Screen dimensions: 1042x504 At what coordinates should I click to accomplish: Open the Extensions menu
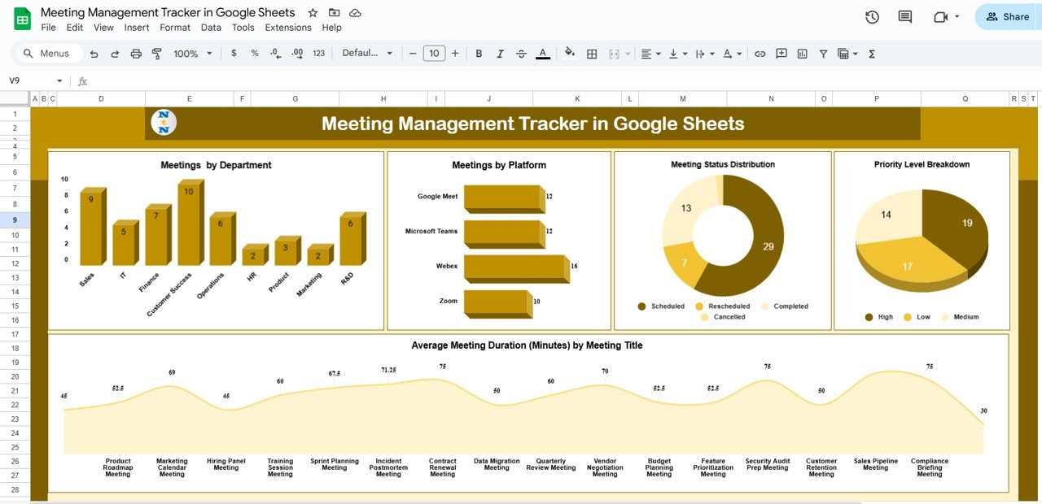coord(287,27)
